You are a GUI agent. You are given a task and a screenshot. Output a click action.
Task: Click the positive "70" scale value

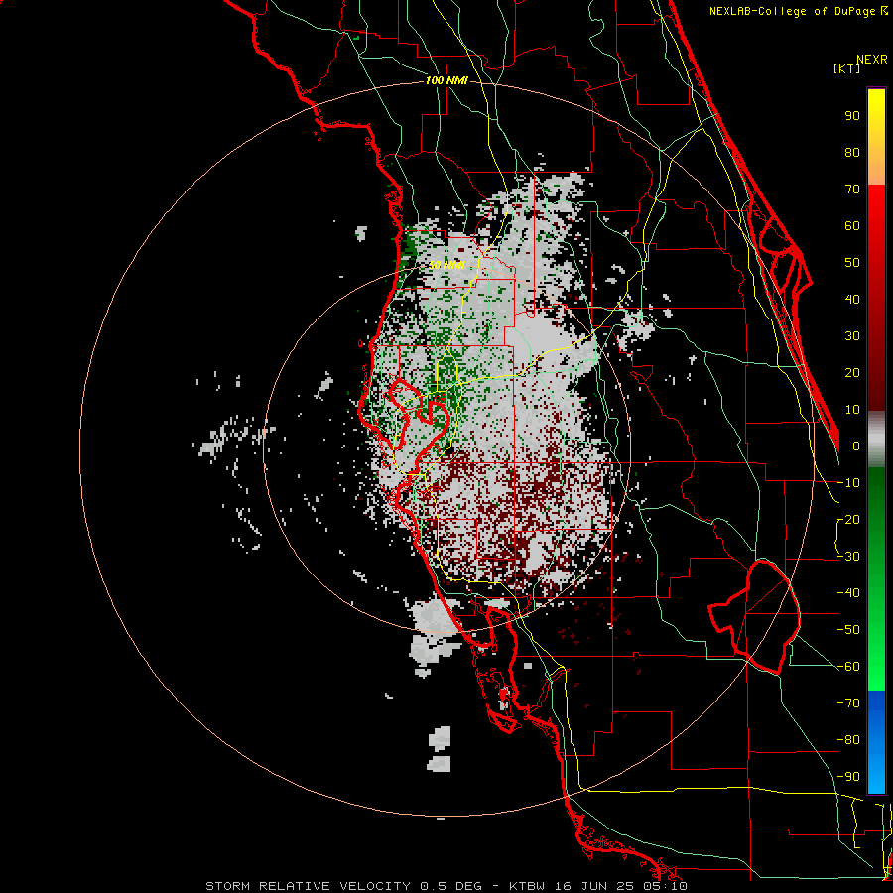pyautogui.click(x=852, y=190)
